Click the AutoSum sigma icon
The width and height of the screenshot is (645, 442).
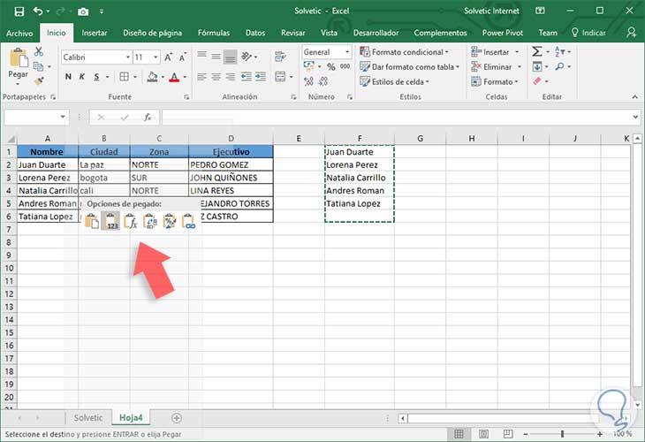tap(536, 51)
